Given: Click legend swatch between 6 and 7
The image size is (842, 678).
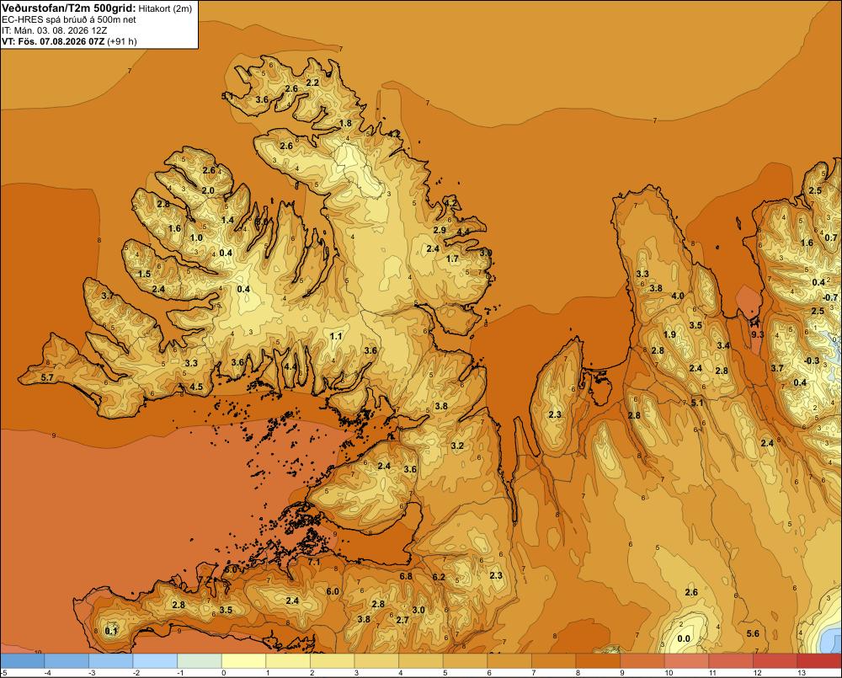Looking at the screenshot, I should tap(509, 660).
